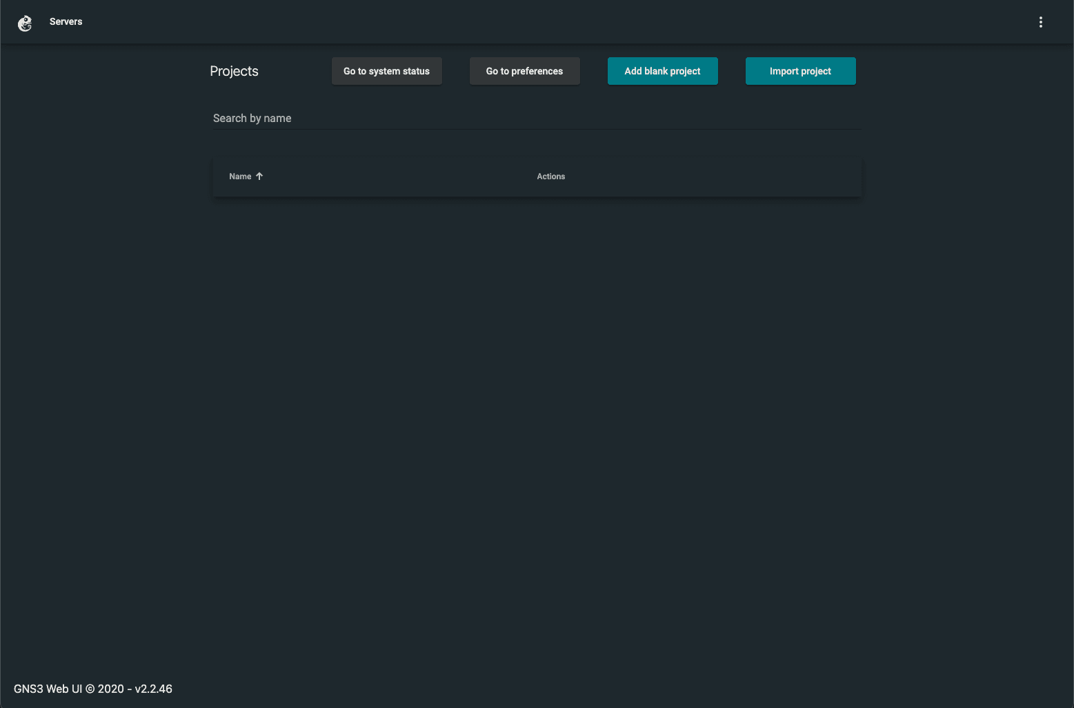Click the word 'status' on the system status button

click(x=416, y=71)
